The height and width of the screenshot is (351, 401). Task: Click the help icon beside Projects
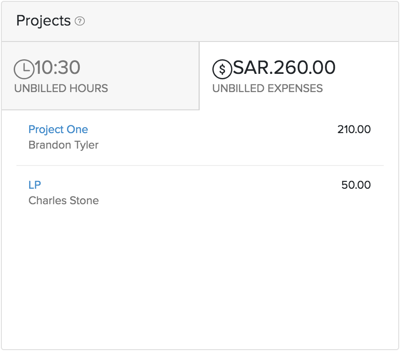tap(80, 21)
